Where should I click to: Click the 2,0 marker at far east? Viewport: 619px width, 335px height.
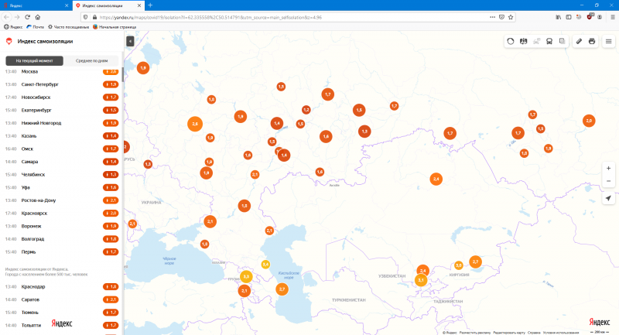click(x=589, y=121)
